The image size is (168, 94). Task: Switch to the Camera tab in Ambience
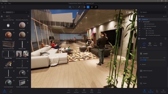pos(150,44)
